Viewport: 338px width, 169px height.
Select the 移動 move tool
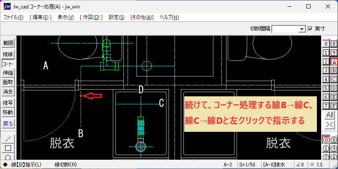coord(8,112)
